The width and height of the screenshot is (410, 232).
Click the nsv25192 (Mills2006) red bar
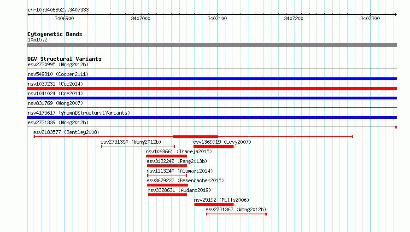(x=214, y=204)
